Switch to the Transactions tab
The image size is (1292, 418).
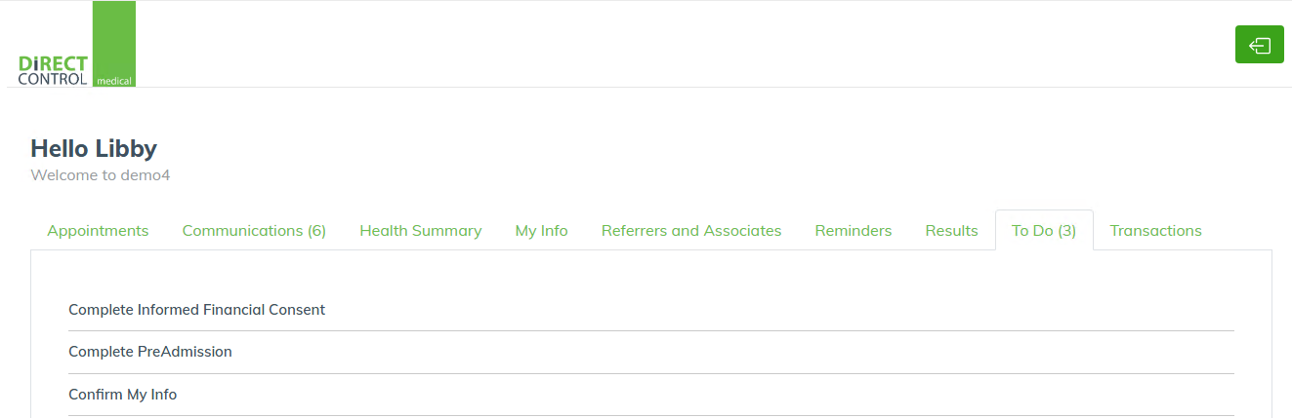click(1156, 231)
